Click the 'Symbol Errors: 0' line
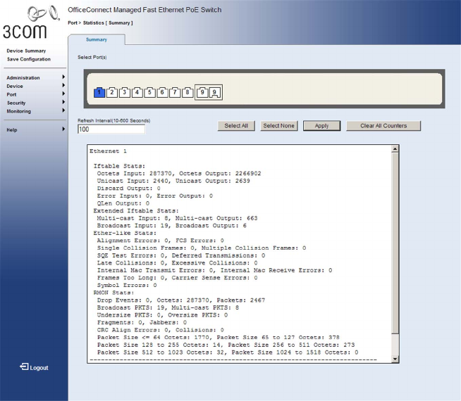 (x=127, y=285)
